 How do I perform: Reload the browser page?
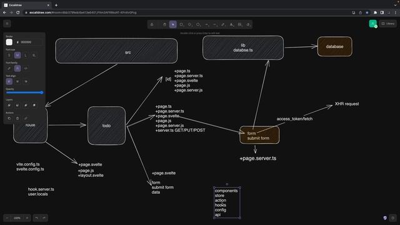pos(18,12)
